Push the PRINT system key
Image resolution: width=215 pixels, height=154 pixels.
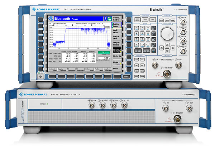pyautogui.click(x=173, y=20)
